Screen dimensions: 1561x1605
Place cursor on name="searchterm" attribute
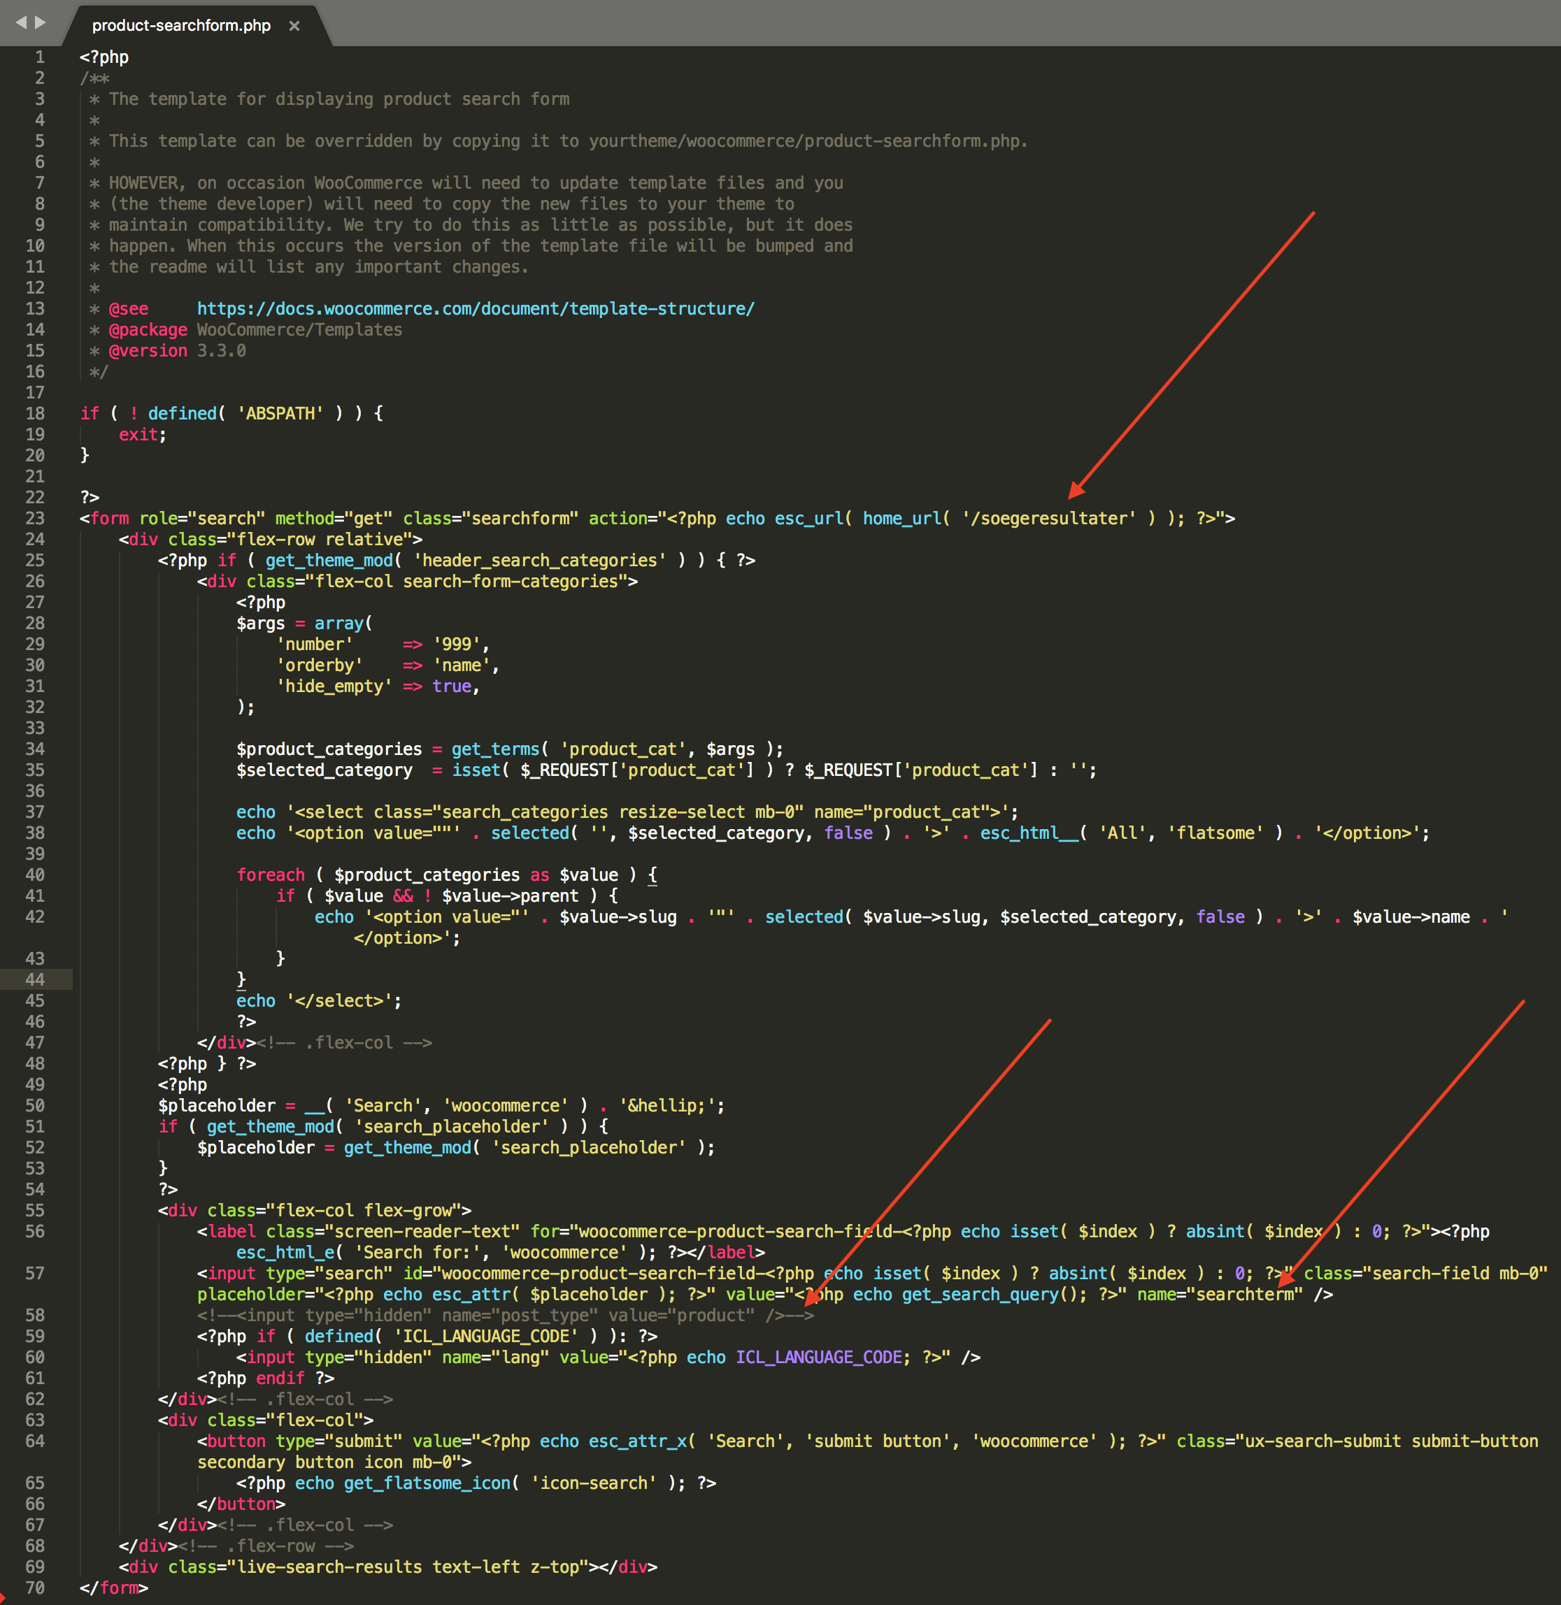[x=1218, y=1295]
